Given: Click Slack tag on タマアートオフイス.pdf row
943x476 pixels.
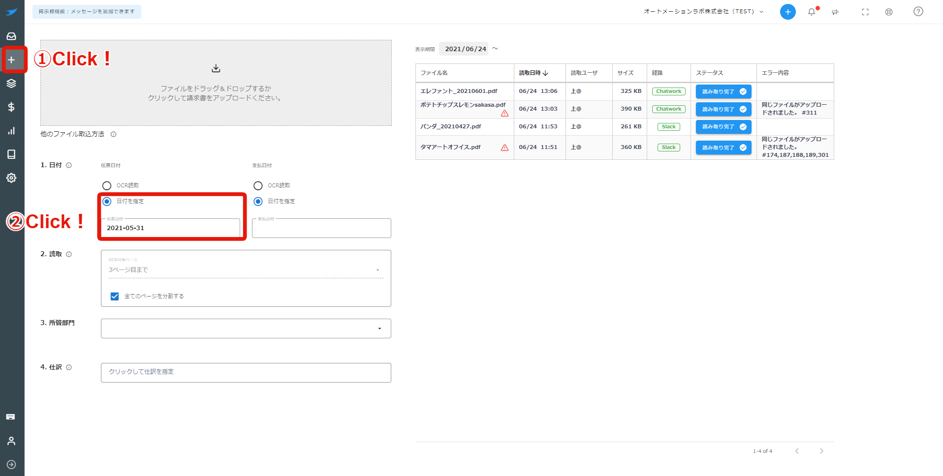Looking at the screenshot, I should [x=669, y=148].
